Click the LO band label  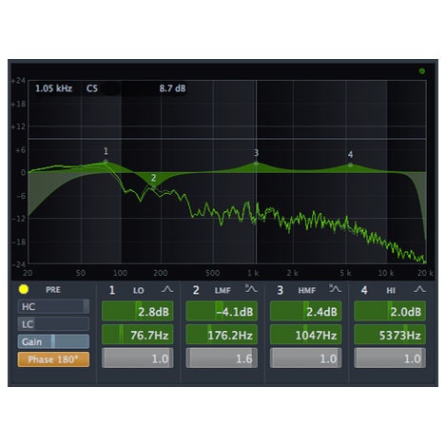(x=139, y=290)
